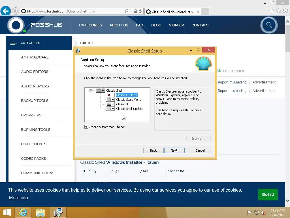This screenshot has height=218, width=290.
Task: Click the categories hamburger icon in sidebar
Action: coord(13,43)
